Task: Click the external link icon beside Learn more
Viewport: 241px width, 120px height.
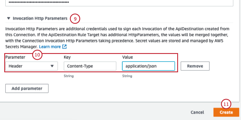Action: (65, 47)
